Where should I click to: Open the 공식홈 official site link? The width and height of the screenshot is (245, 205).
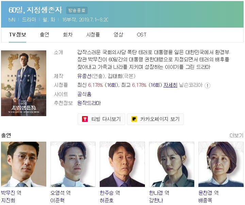point(84,94)
